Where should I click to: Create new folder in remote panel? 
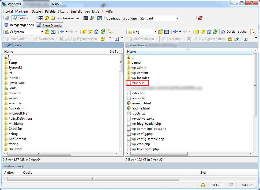point(230,39)
